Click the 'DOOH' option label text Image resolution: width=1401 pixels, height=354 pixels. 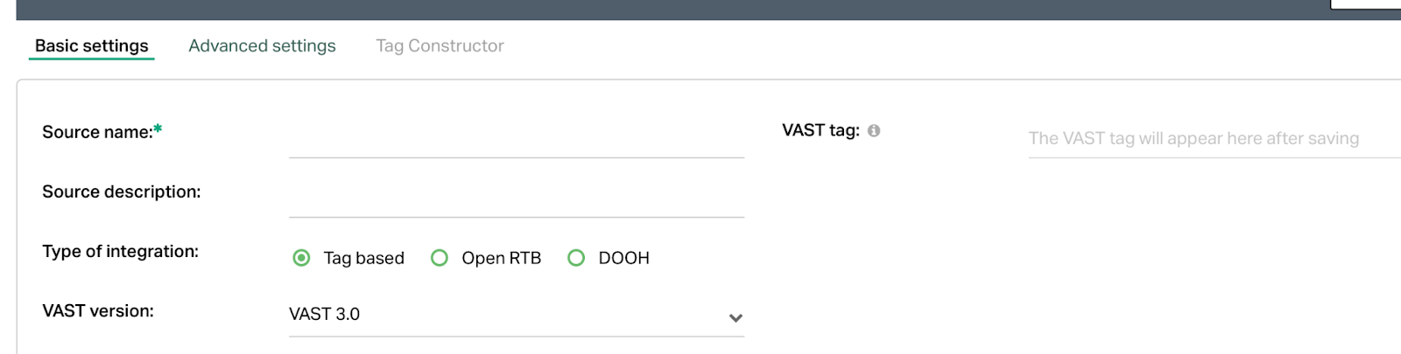624,258
